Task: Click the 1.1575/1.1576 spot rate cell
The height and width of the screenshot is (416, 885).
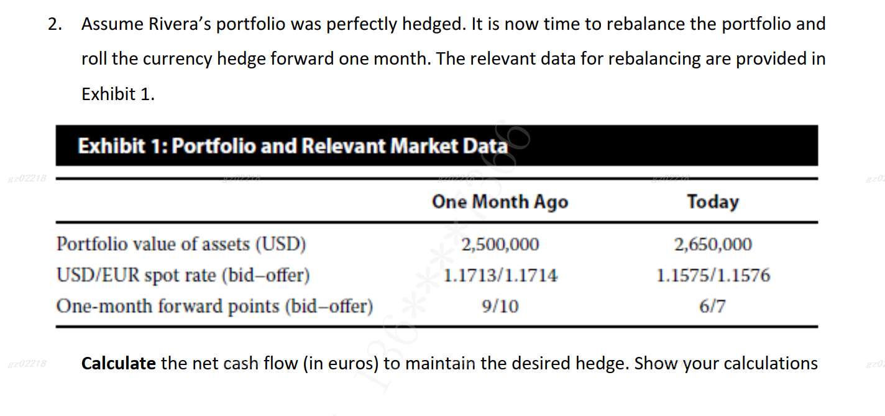Action: [x=713, y=275]
